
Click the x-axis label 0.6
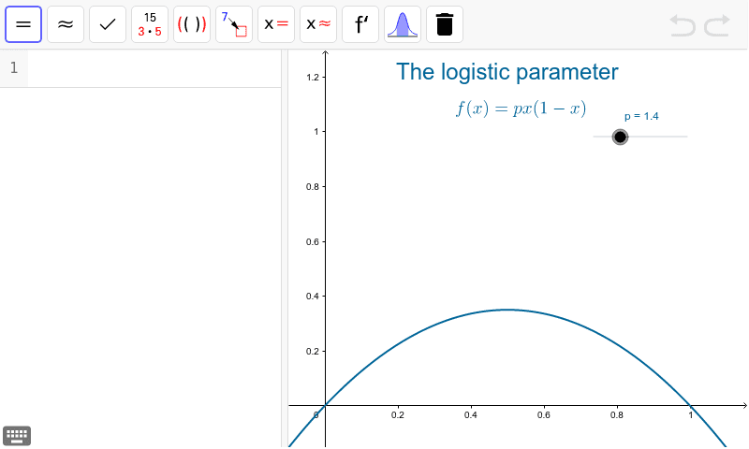click(544, 415)
